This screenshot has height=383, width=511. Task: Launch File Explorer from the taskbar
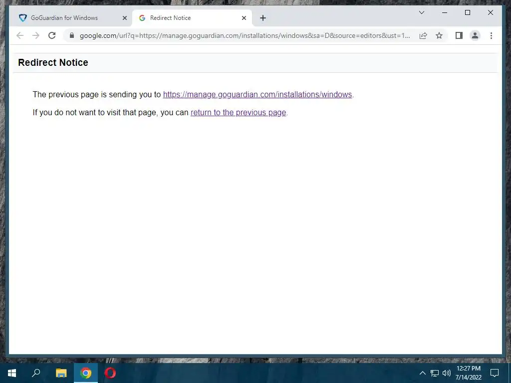coord(61,373)
